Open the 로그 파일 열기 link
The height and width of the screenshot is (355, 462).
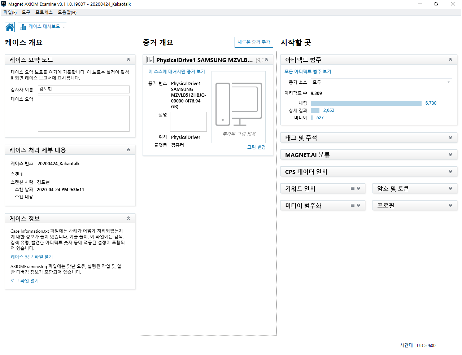pyautogui.click(x=25, y=281)
